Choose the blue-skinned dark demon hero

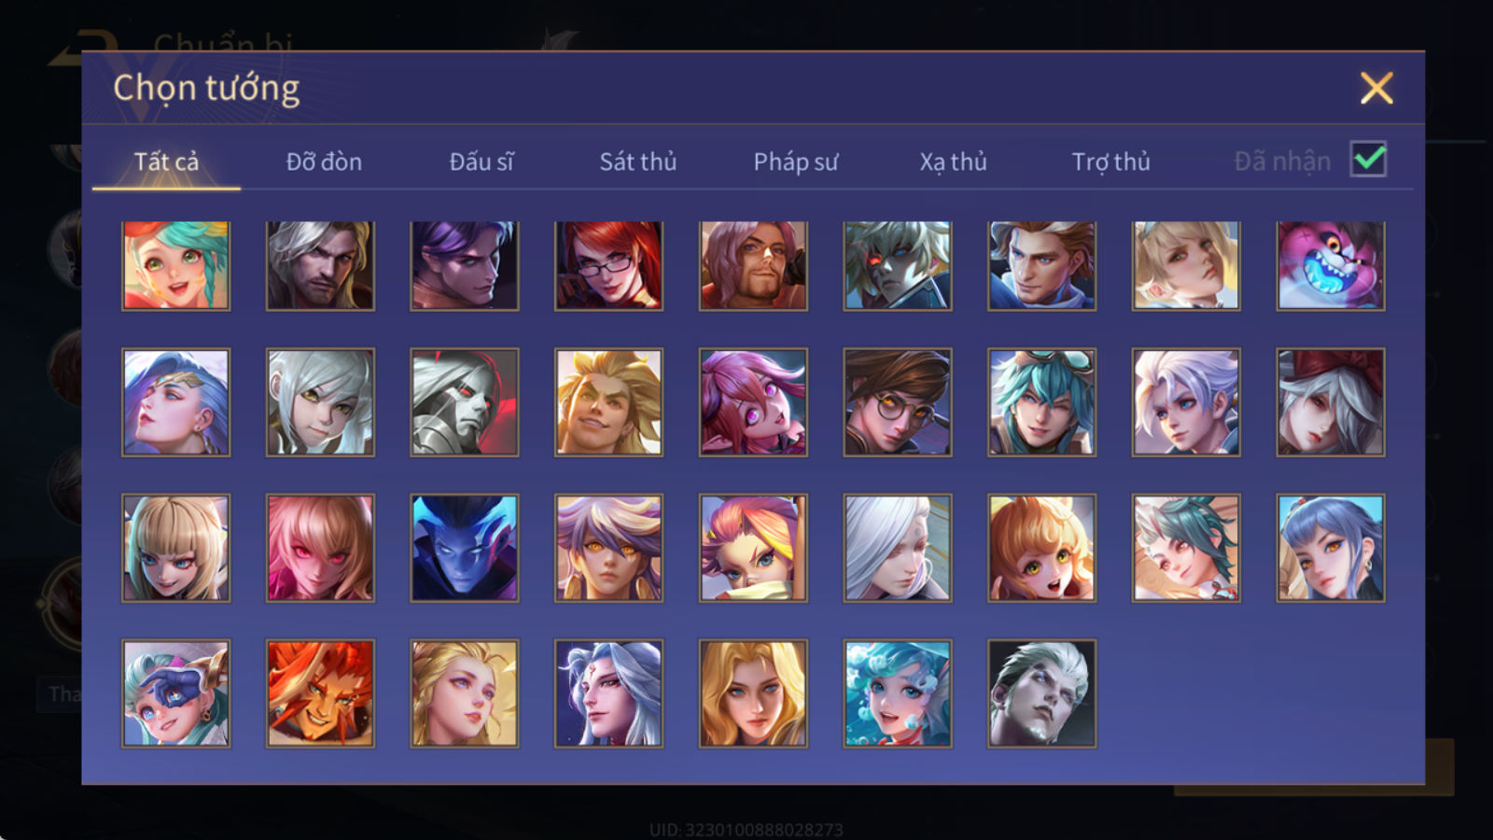(x=465, y=548)
